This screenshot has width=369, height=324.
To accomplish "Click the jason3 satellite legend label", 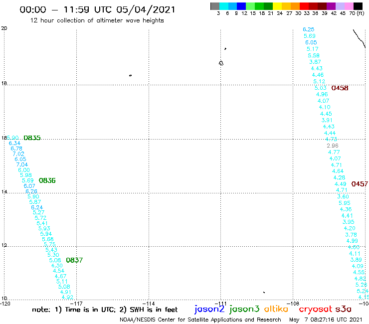I will tap(244, 309).
